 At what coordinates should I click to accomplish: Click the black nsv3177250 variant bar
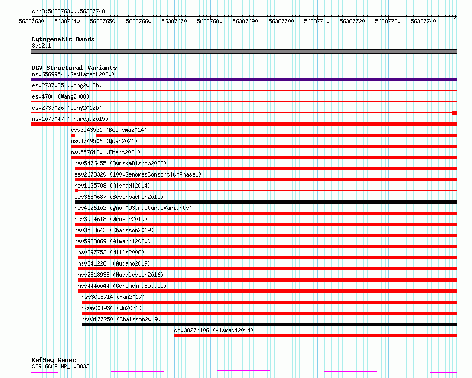(269, 324)
